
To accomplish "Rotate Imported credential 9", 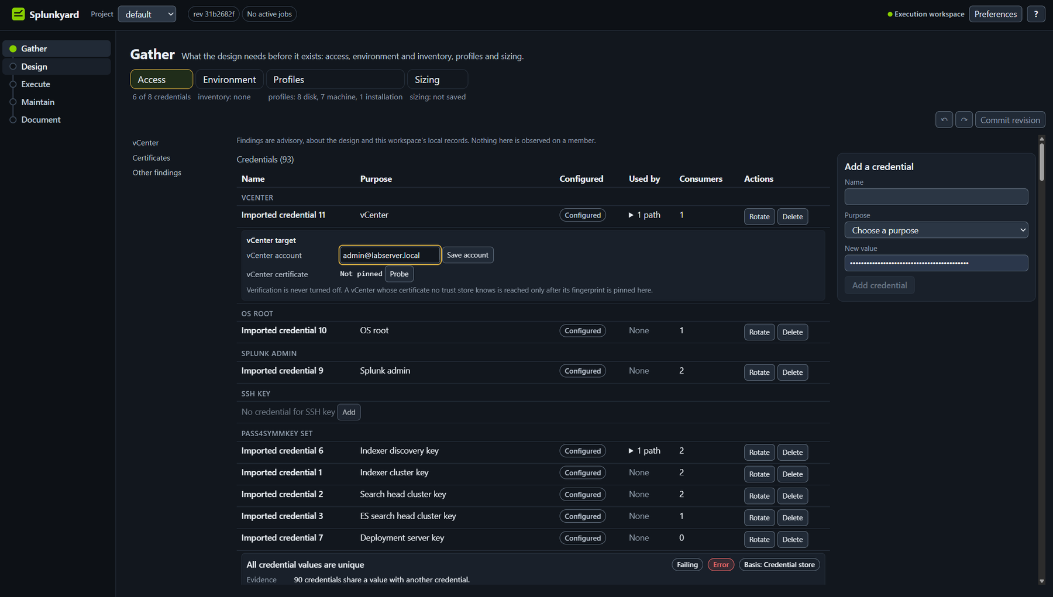I will 759,372.
